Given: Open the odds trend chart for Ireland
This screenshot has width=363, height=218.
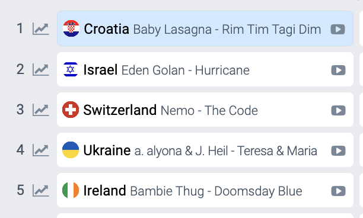Looking at the screenshot, I should tap(41, 191).
